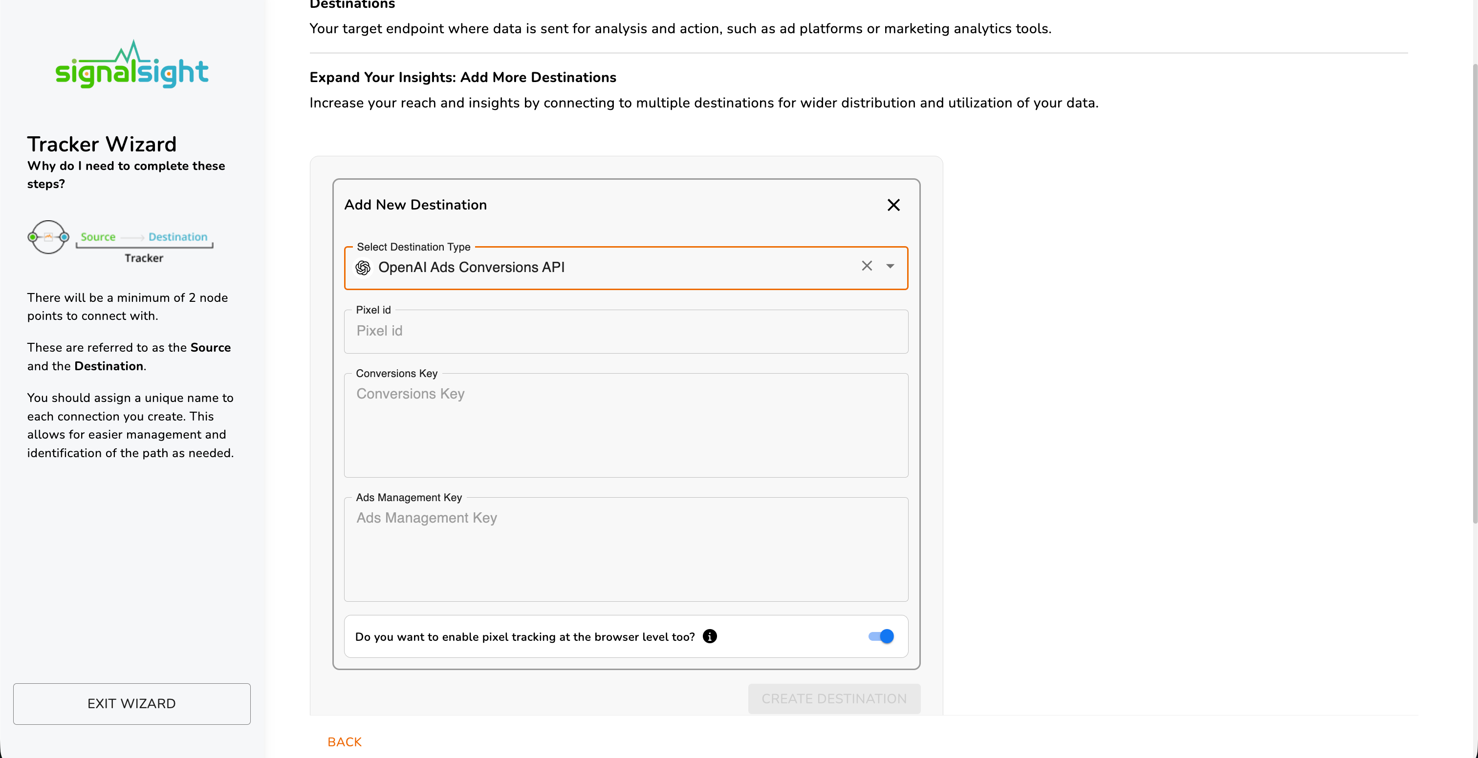The width and height of the screenshot is (1478, 758).
Task: Click the info icon beside pixel tracking
Action: pos(710,636)
